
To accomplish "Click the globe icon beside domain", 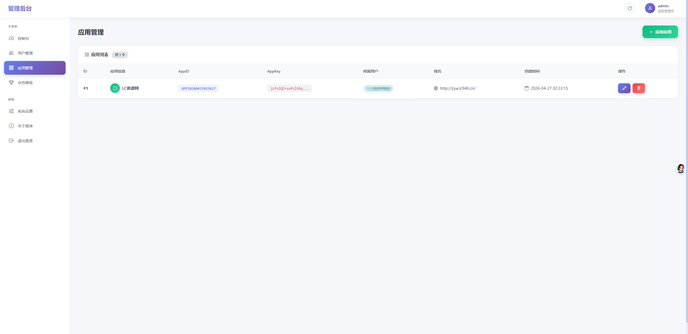I will pos(436,88).
